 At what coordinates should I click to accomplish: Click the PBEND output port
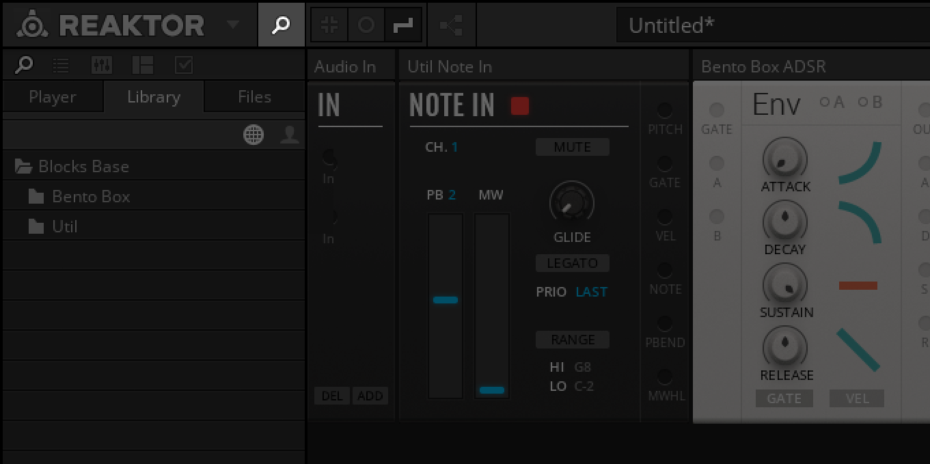point(664,323)
